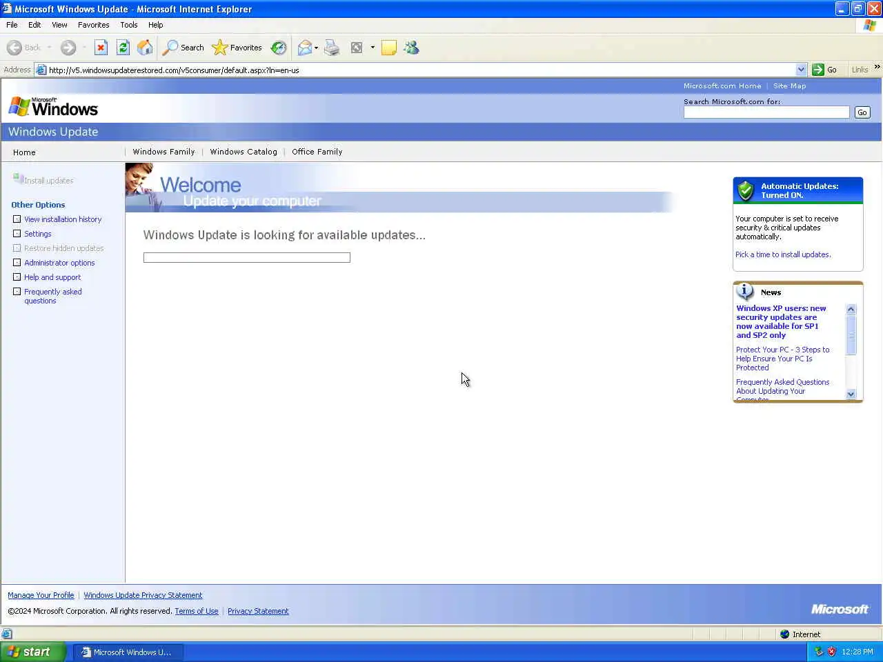Click Pick a time to install updates
The height and width of the screenshot is (662, 883).
click(x=783, y=254)
